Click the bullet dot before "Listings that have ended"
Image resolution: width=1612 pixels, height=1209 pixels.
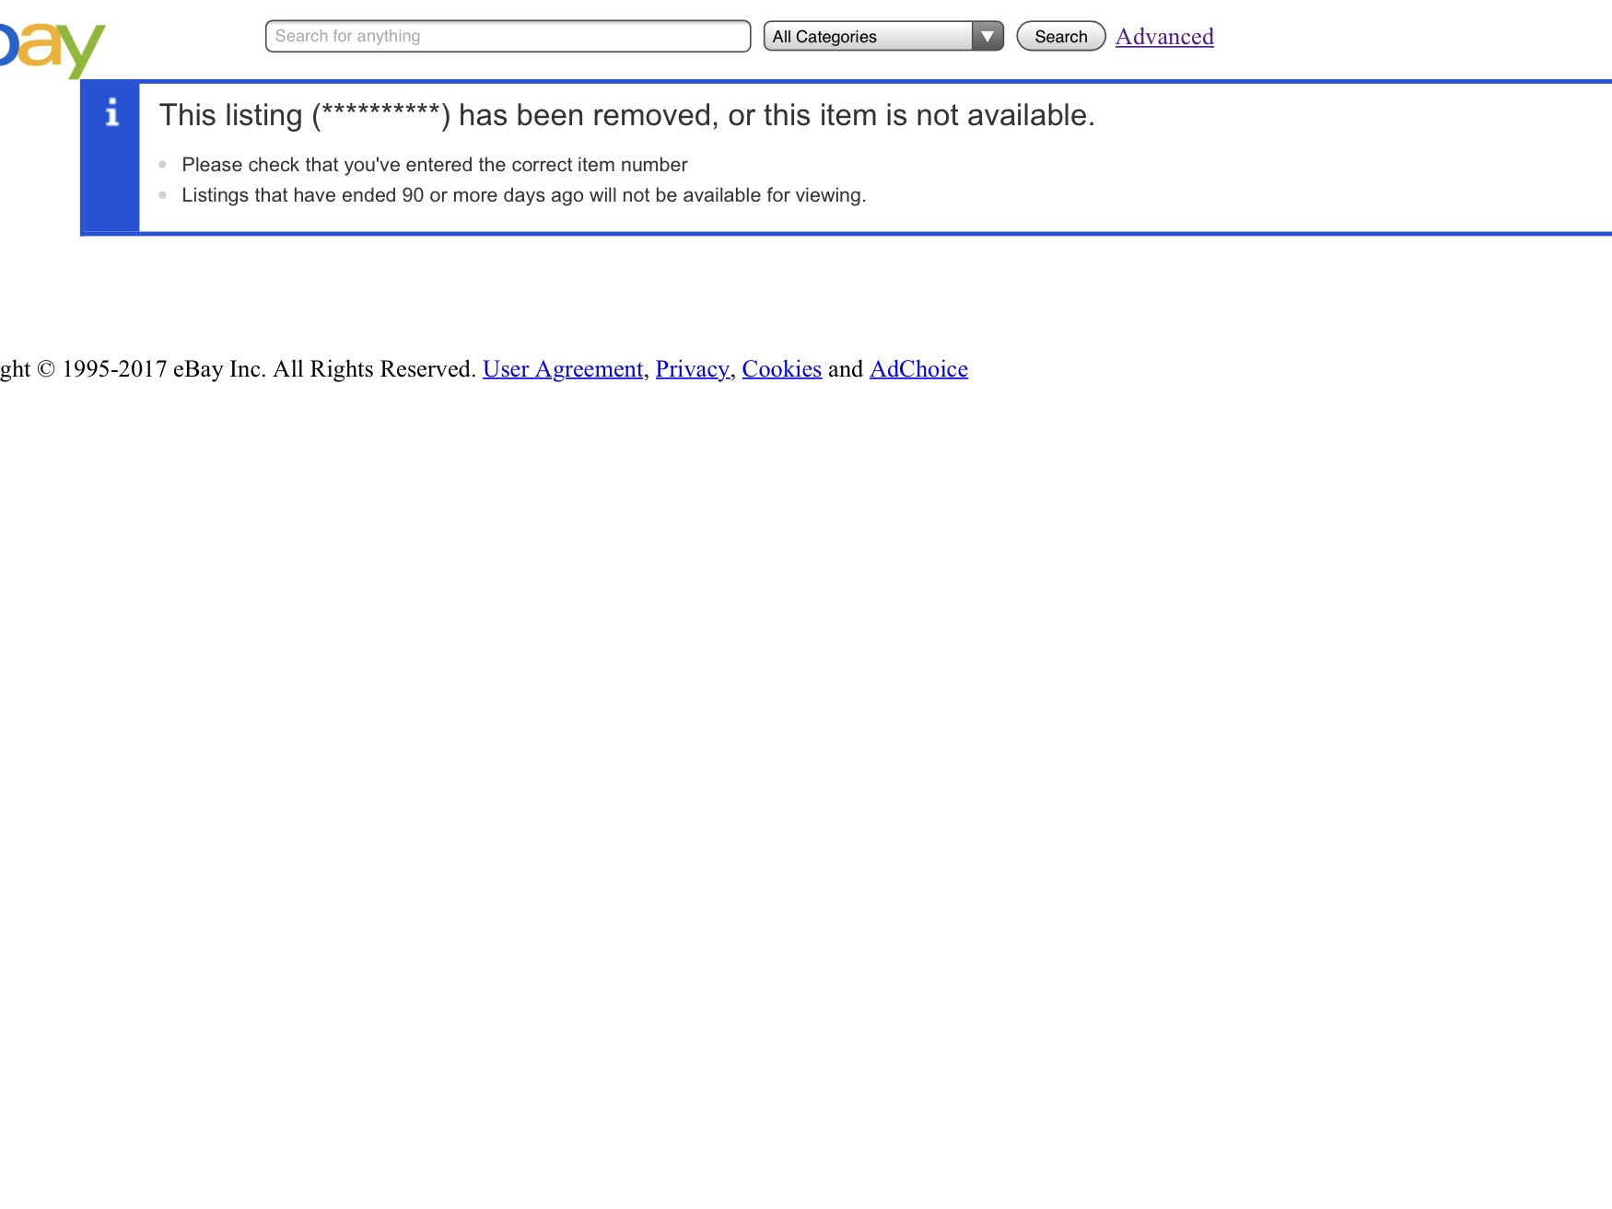(162, 195)
